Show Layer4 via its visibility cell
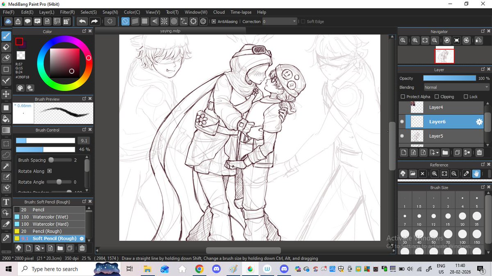Image resolution: width=492 pixels, height=276 pixels. [402, 108]
